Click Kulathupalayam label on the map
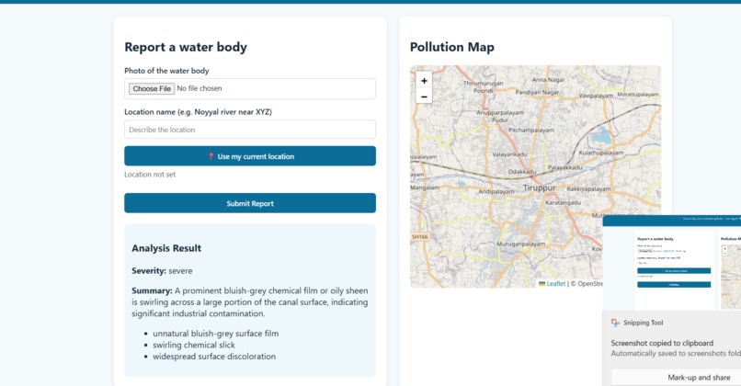 (601, 153)
